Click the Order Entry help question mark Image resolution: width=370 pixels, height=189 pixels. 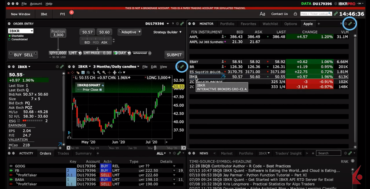point(173,24)
